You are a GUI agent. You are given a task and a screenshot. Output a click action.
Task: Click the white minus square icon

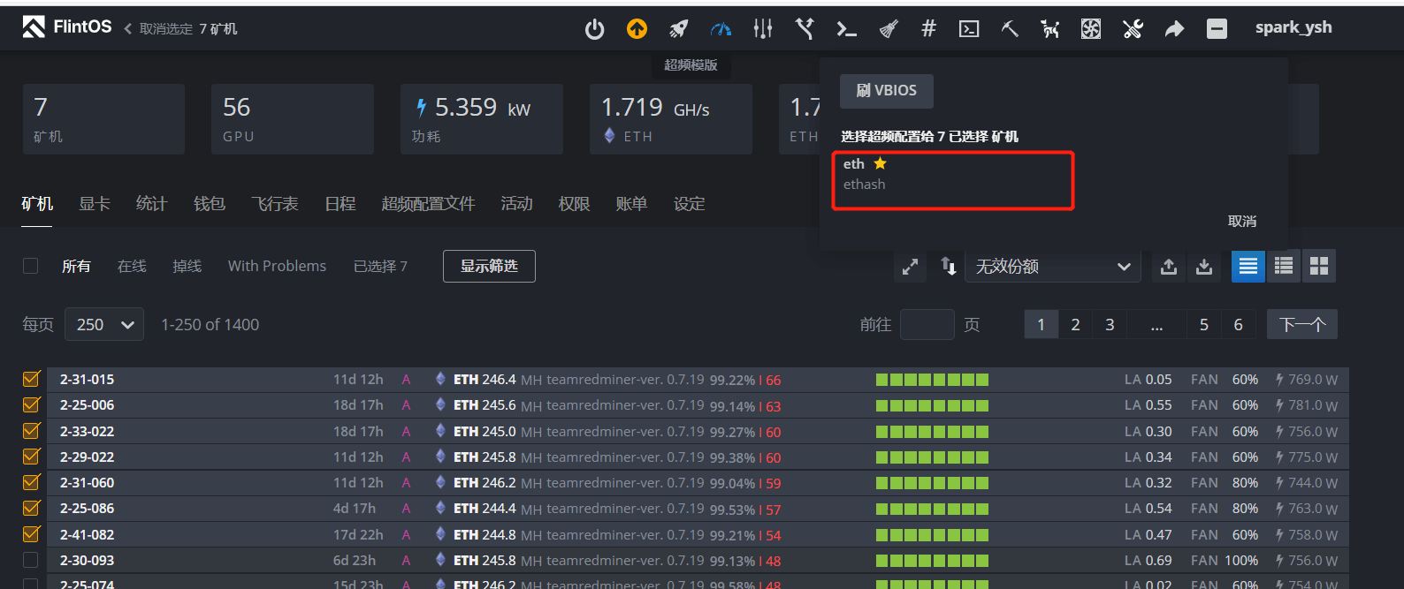coord(1217,29)
